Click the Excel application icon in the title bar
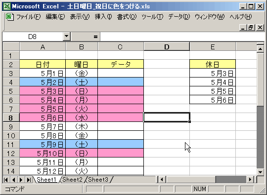The image size is (267, 195). click(7, 6)
